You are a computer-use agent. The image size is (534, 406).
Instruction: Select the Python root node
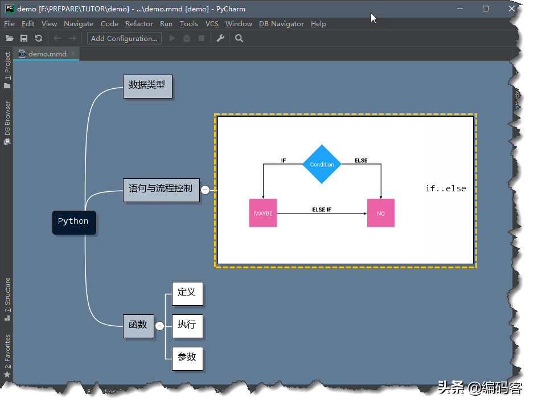coord(74,223)
